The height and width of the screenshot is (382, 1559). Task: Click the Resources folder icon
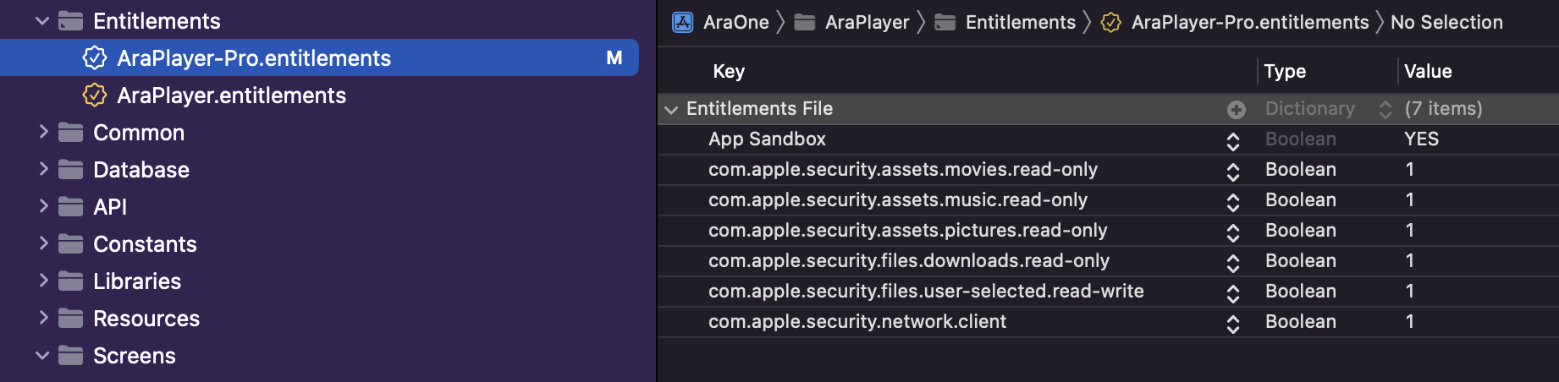70,319
